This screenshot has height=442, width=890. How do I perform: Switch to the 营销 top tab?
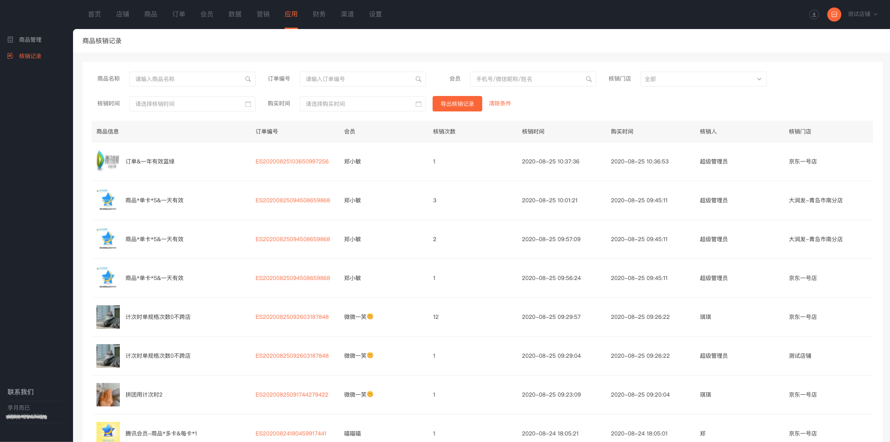click(263, 14)
